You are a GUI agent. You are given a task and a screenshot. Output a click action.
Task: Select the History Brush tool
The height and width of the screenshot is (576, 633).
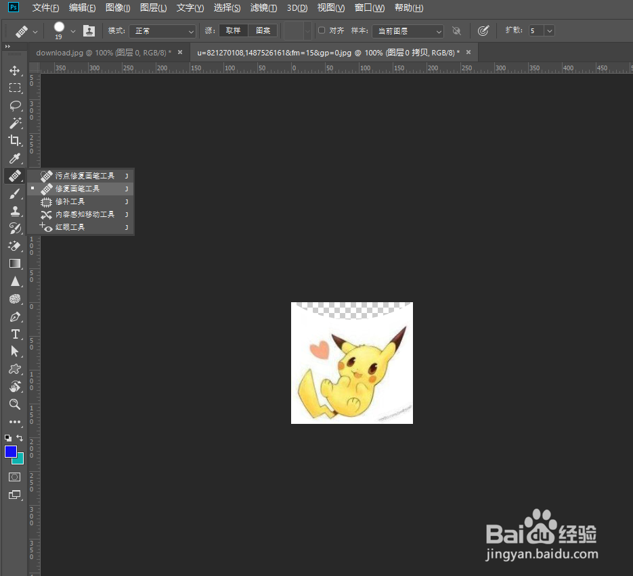click(15, 229)
